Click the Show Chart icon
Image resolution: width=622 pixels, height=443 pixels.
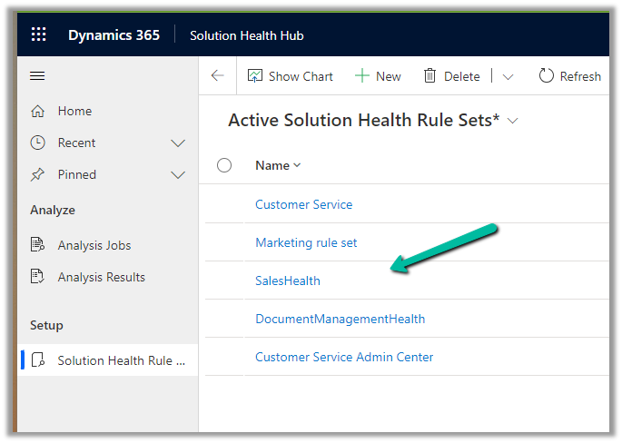pyautogui.click(x=255, y=76)
